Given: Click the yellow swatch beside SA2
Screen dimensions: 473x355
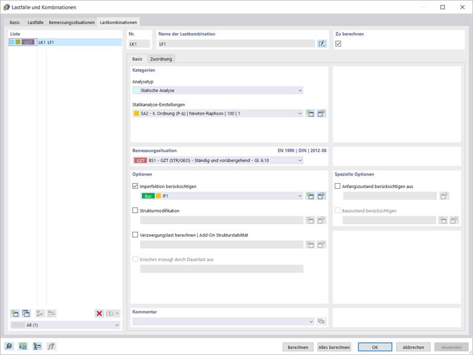Looking at the screenshot, I should tap(136, 113).
